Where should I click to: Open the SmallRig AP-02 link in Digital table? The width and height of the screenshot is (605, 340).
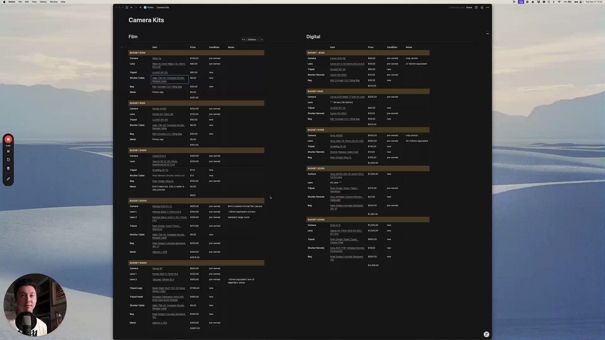pos(338,147)
